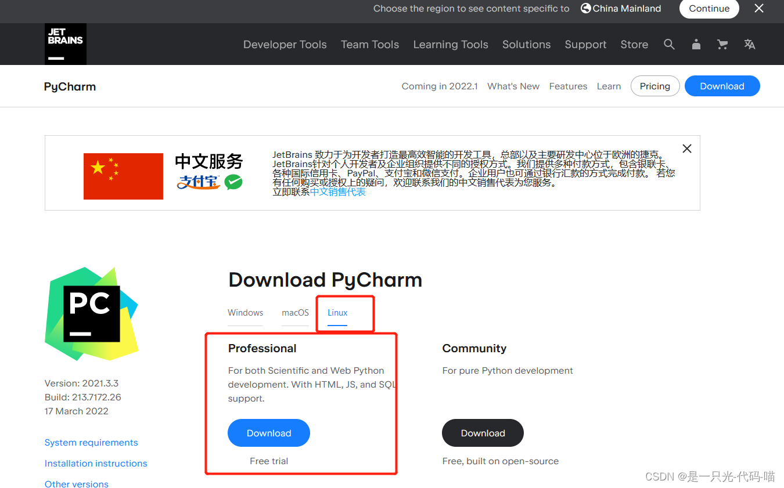The width and height of the screenshot is (784, 488).
Task: Click the 17 March 2022 date
Action: (x=77, y=411)
